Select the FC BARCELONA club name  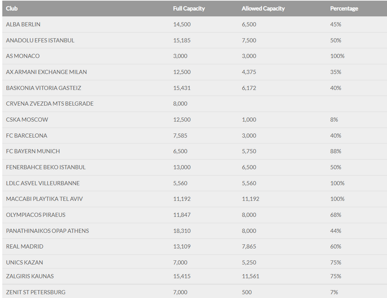[27, 136]
